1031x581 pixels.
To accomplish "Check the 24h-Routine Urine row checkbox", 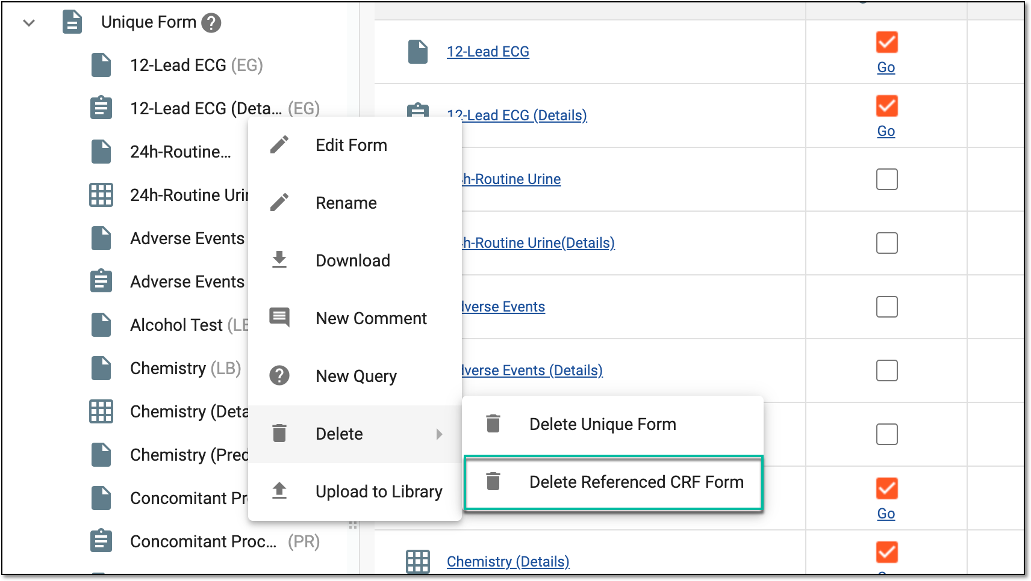I will pos(887,179).
